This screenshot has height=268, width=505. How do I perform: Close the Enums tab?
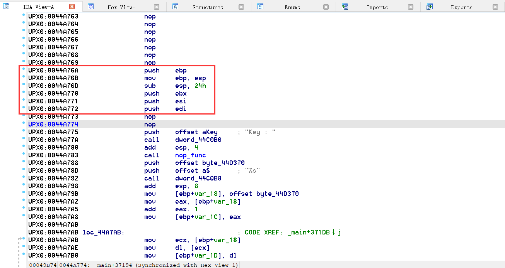click(326, 7)
